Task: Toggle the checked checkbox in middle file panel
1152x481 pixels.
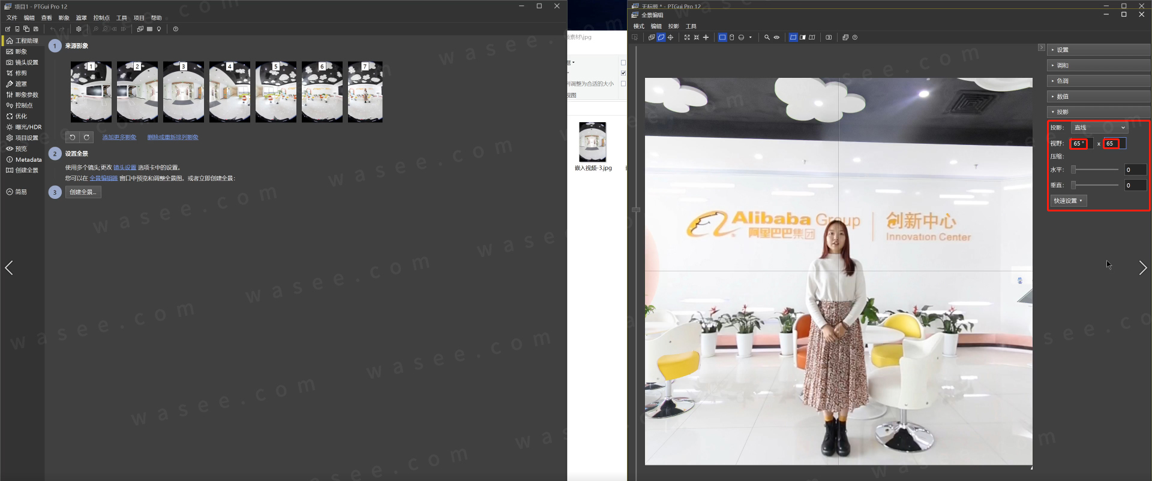Action: tap(623, 73)
